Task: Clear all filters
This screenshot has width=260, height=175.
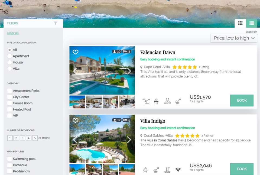Action: [13, 33]
